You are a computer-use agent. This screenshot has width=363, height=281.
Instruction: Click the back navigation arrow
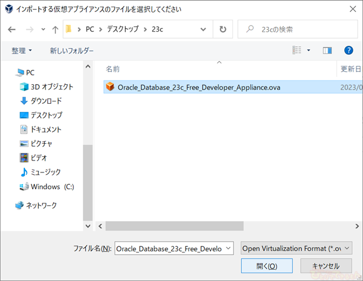click(12, 29)
